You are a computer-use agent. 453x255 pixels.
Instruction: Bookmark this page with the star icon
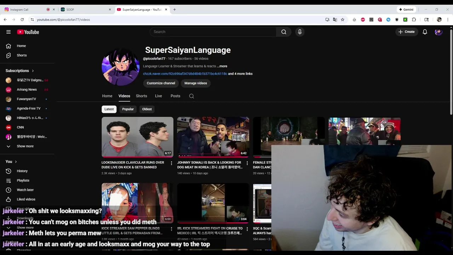coord(343,19)
